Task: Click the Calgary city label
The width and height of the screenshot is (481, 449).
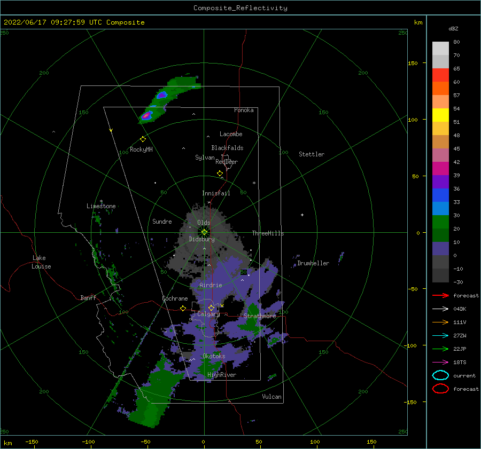Action: [x=208, y=314]
